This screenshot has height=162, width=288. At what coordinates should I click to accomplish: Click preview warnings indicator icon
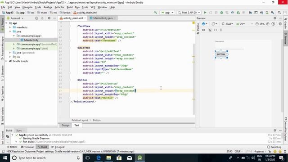coord(280,24)
